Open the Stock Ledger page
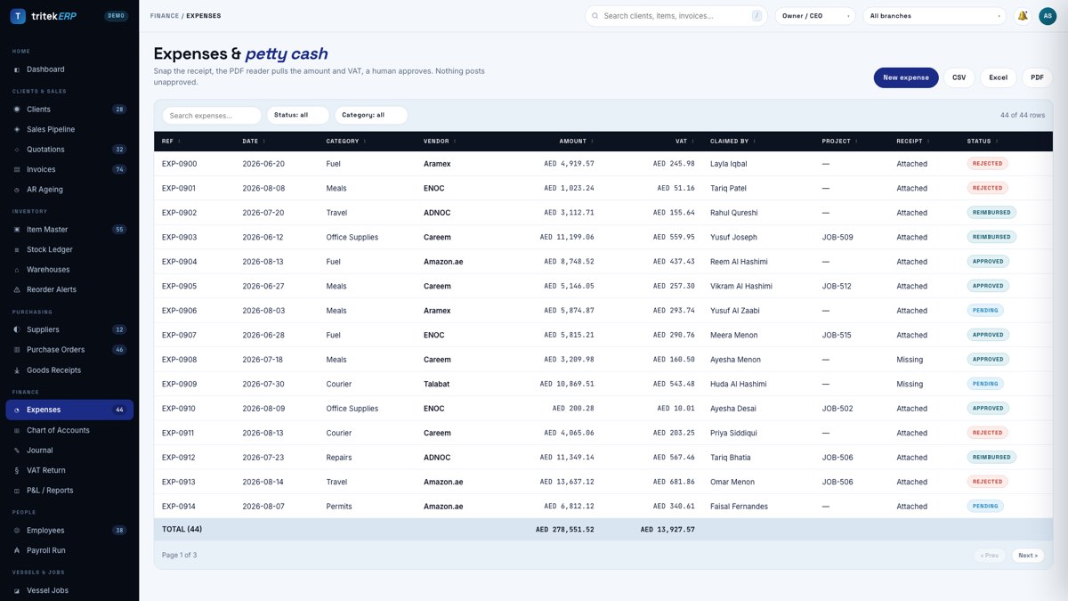This screenshot has width=1068, height=601. (x=69, y=249)
